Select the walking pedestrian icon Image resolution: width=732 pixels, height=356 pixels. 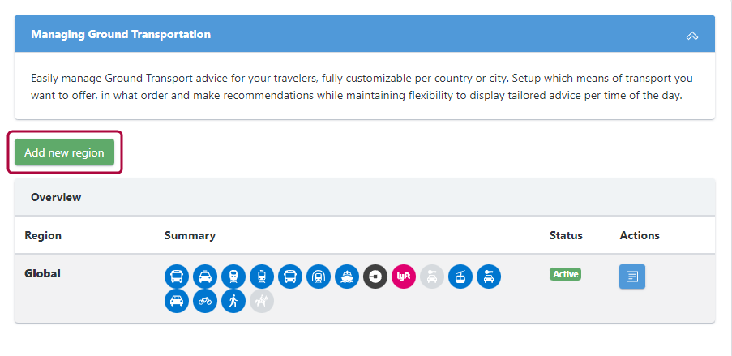pyautogui.click(x=233, y=301)
